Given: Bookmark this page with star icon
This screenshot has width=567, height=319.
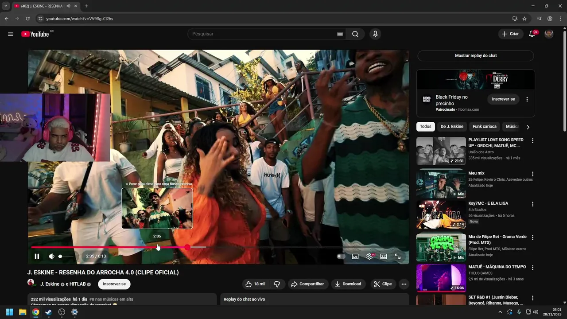Looking at the screenshot, I should click(524, 19).
